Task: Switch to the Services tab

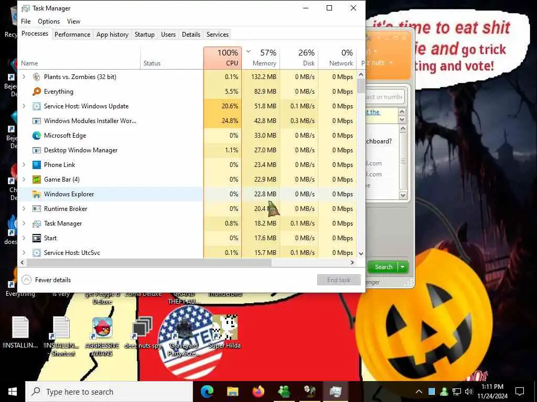Action: pos(218,35)
